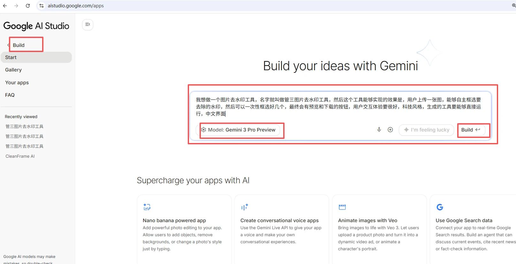Open first recently viewed 管三图片去水印工具

click(25, 126)
